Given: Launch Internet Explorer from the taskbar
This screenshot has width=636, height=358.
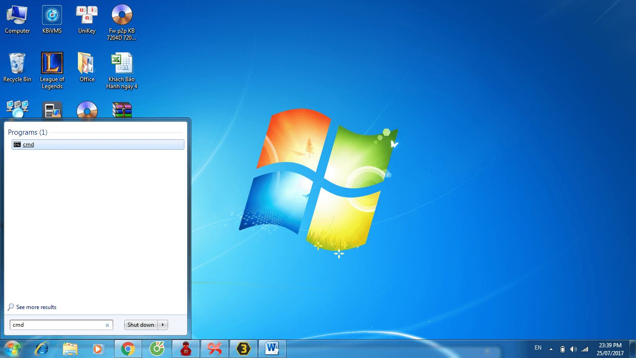Looking at the screenshot, I should click(42, 349).
